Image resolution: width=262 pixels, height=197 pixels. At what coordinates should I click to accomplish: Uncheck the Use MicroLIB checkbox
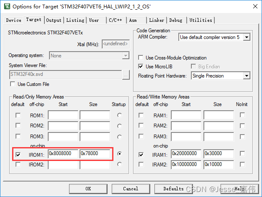141,67
